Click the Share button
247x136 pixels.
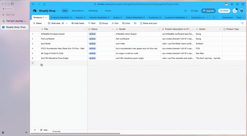pyautogui.click(x=224, y=11)
